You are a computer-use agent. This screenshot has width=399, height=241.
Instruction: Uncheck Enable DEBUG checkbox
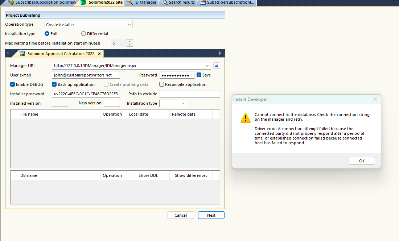12,84
